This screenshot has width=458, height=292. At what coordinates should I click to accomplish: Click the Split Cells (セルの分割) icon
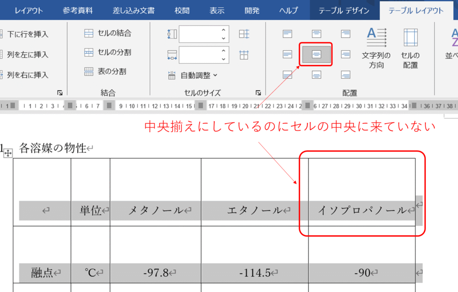(x=89, y=52)
